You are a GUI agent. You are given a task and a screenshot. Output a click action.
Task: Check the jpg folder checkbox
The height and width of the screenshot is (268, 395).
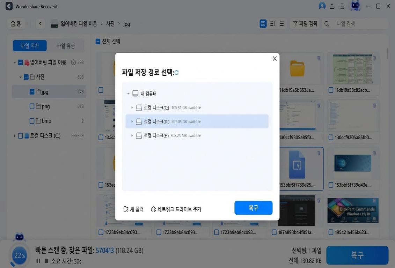coord(32,91)
